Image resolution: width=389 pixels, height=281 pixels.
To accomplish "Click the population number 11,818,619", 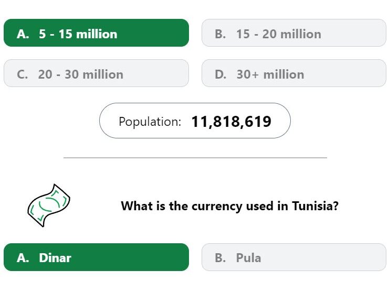I will pyautogui.click(x=231, y=122).
